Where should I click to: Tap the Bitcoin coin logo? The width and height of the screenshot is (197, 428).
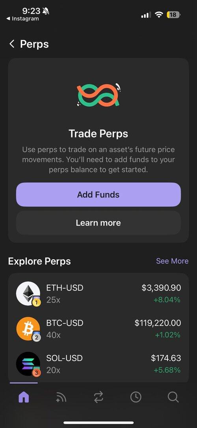[x=28, y=329]
